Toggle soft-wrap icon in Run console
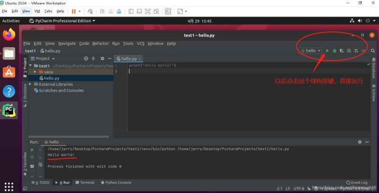The height and width of the screenshot is (193, 379). 40,165
